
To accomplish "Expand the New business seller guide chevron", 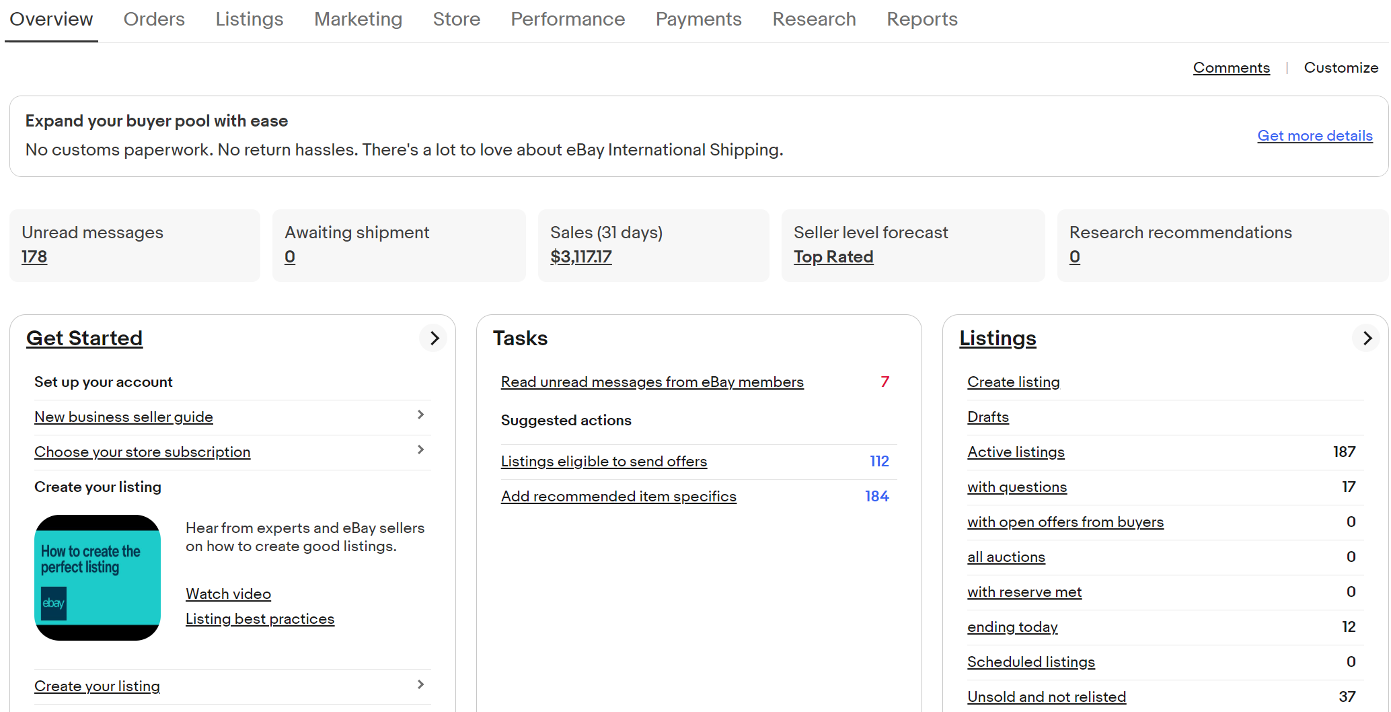I will 420,415.
